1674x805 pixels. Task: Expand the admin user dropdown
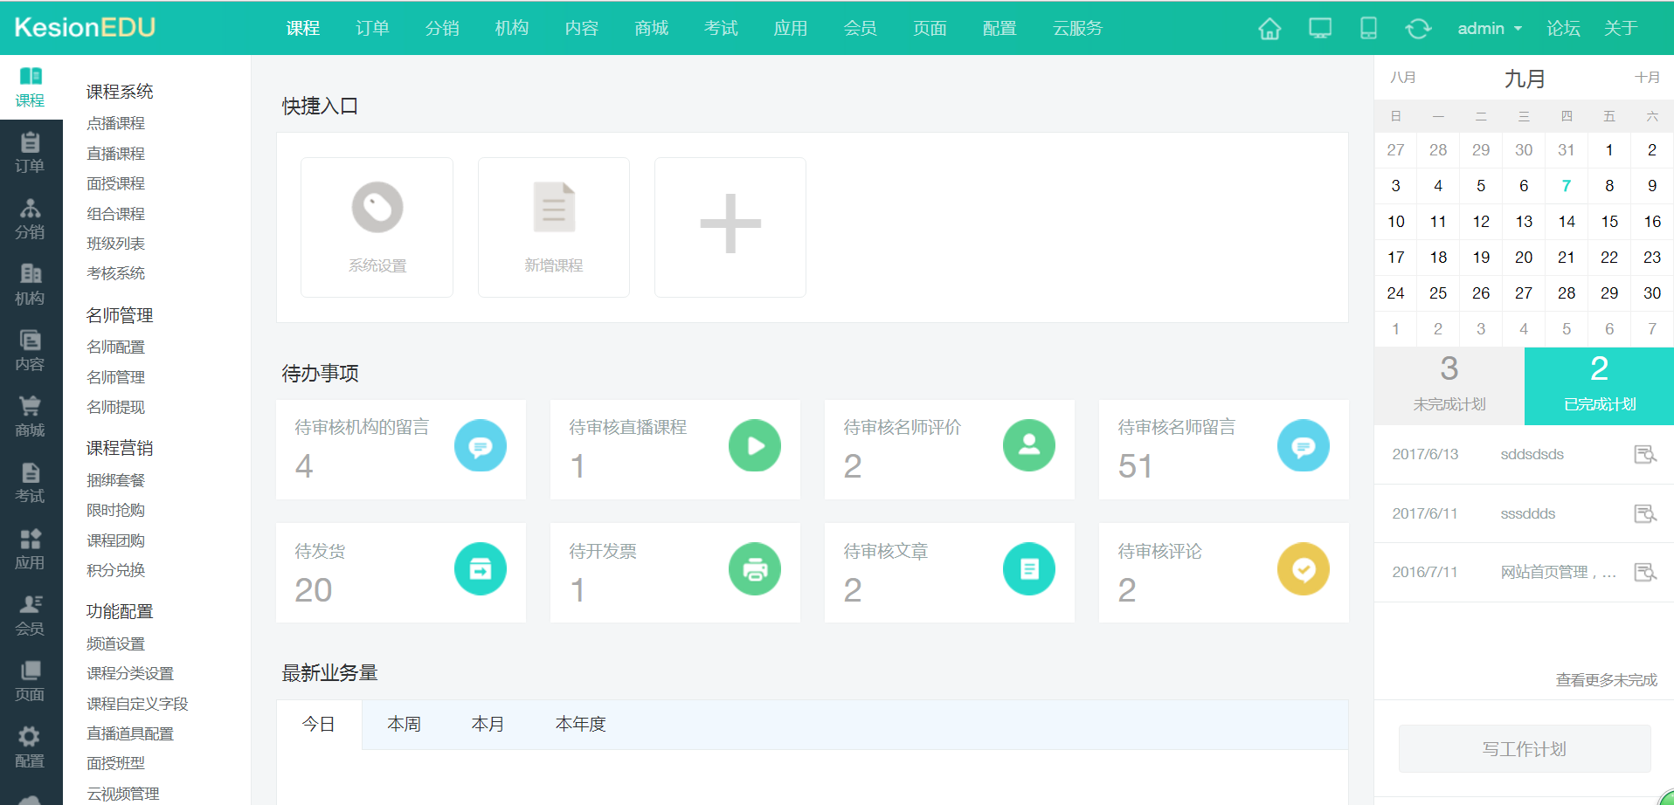[1490, 29]
